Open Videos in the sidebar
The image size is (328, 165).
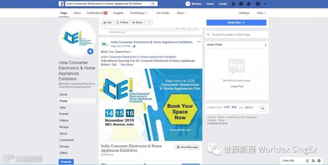coord(63,120)
